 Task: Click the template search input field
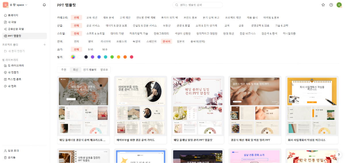[x=197, y=5]
